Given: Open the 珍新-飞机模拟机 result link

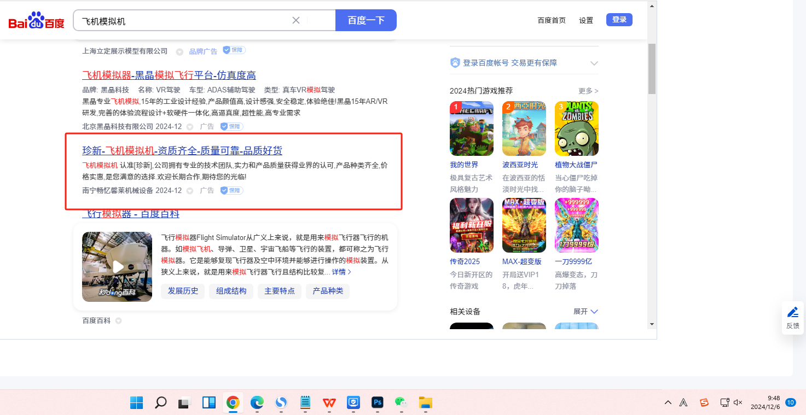Looking at the screenshot, I should (182, 150).
